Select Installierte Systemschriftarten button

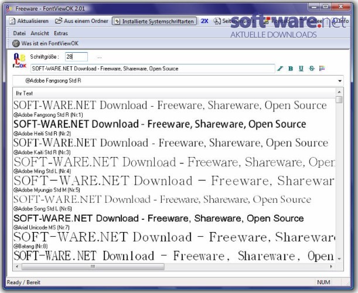154,21
